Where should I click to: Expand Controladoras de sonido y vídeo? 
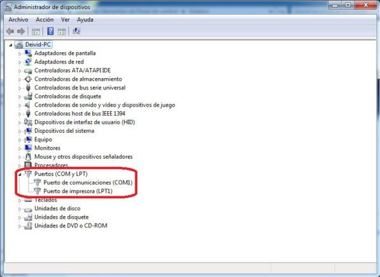(20, 105)
